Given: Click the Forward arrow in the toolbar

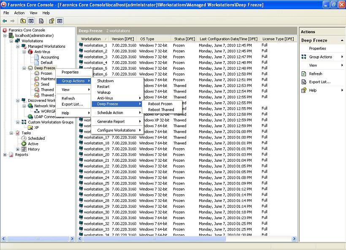Looking at the screenshot, I should pos(13,21).
